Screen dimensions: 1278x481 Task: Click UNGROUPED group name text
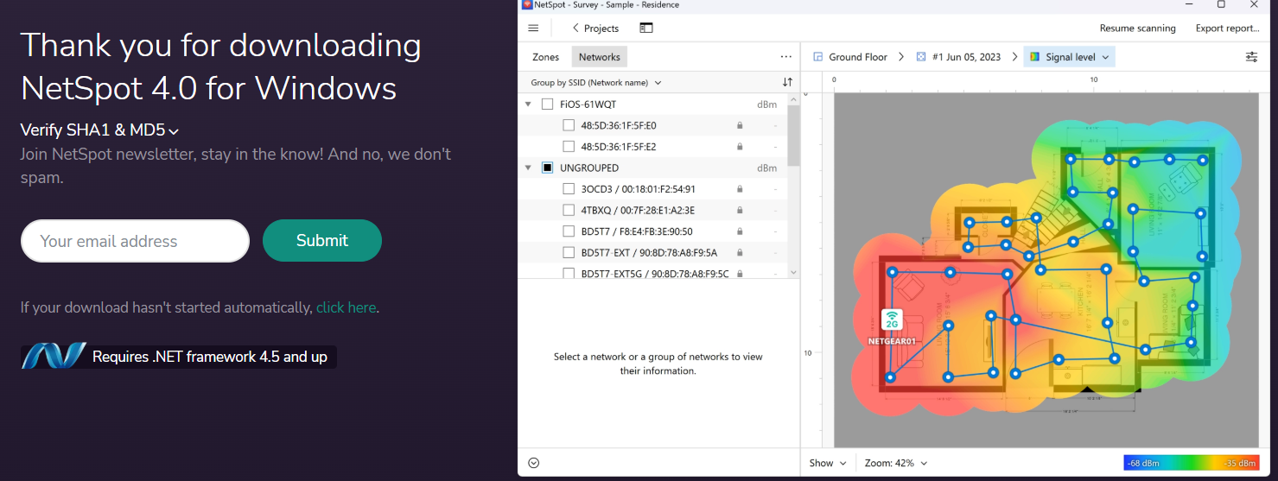pyautogui.click(x=589, y=168)
